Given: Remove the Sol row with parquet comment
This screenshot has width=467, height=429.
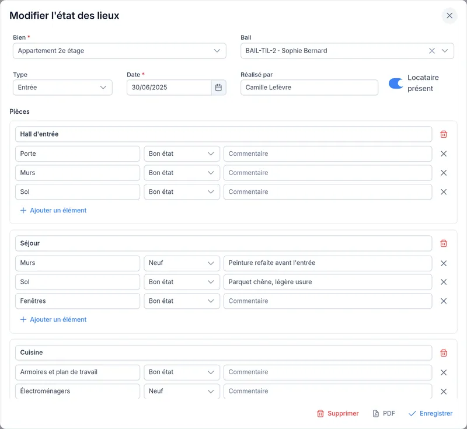Looking at the screenshot, I should tap(444, 282).
